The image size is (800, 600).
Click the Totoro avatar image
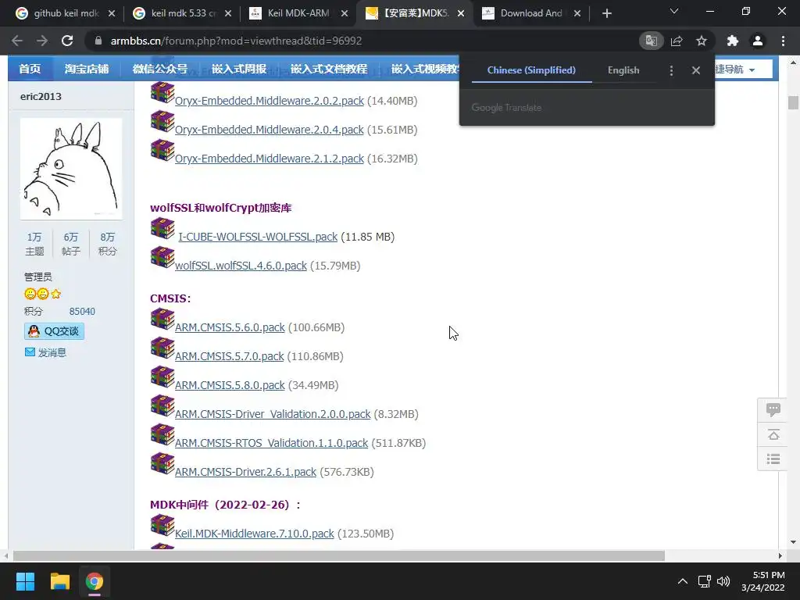coord(71,169)
